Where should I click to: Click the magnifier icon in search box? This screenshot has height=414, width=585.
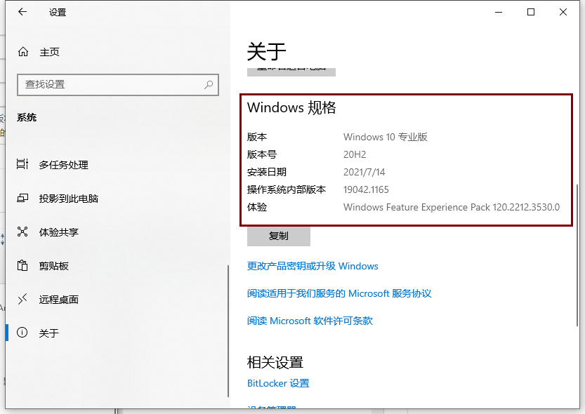point(209,84)
